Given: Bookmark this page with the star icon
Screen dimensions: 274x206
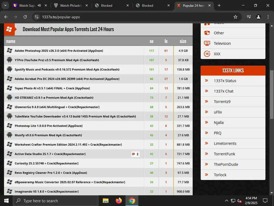Looking at the screenshot, I should pyautogui.click(x=235, y=17).
